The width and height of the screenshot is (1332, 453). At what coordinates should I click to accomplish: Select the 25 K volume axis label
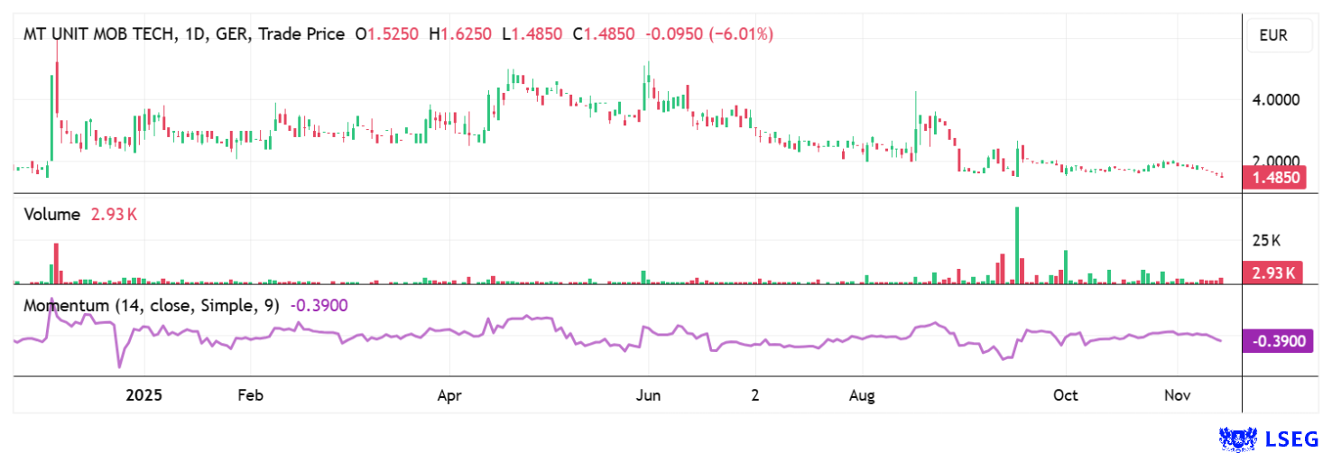tap(1265, 241)
